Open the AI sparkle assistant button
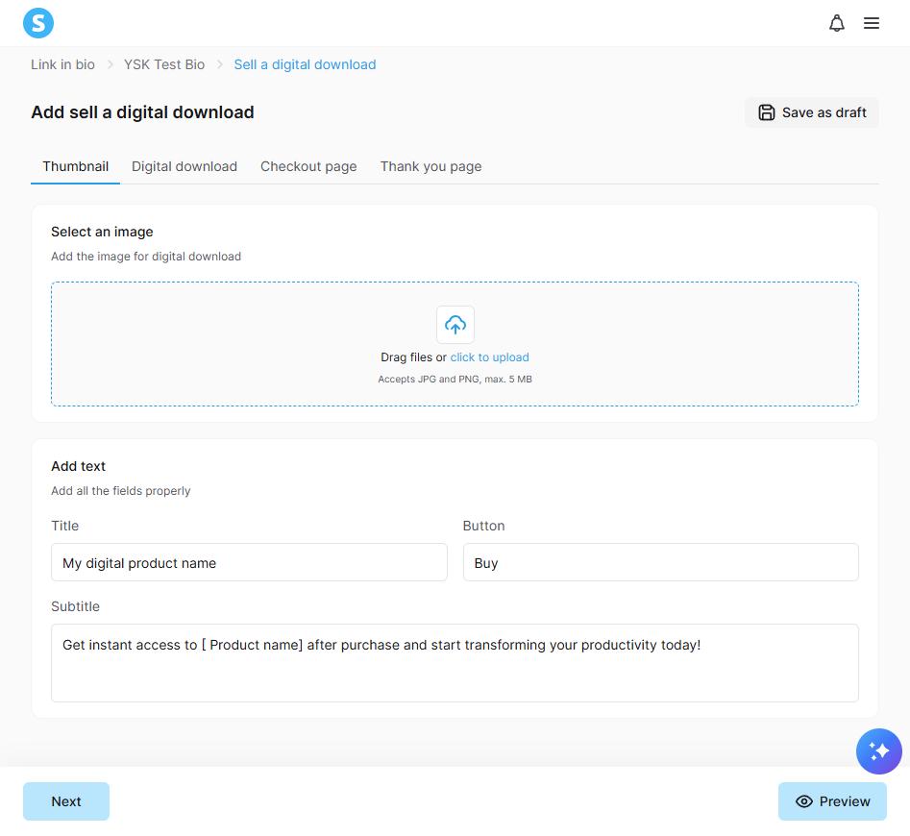910x836 pixels. pos(878,751)
